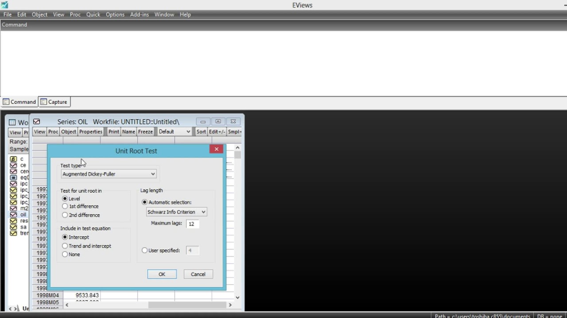The height and width of the screenshot is (318, 567).
Task: Click OK in Unit Root Test dialog
Action: pyautogui.click(x=162, y=274)
